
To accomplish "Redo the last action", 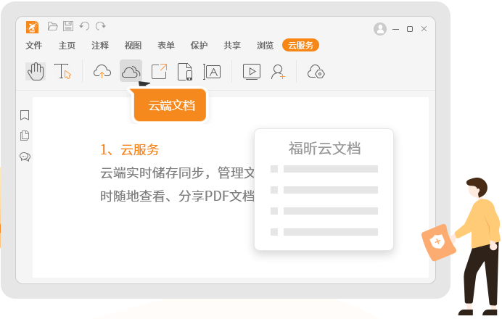I will coord(101,26).
